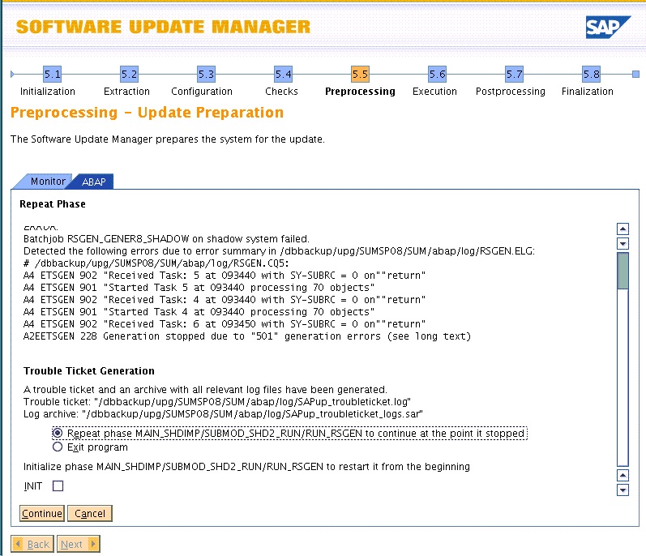Click the Back navigation button
Image resolution: width=646 pixels, height=556 pixels.
tap(32, 545)
